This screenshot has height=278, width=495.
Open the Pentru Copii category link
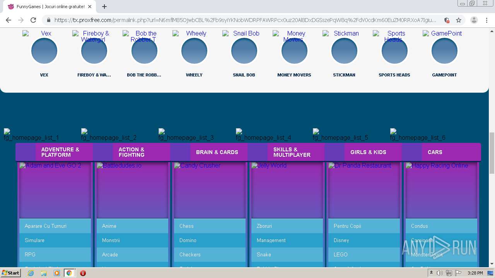click(x=364, y=226)
